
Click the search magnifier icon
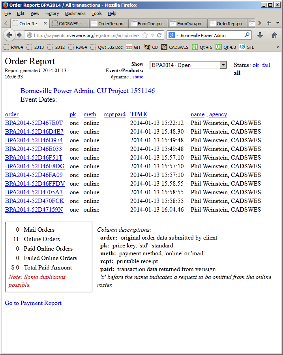tap(247, 35)
